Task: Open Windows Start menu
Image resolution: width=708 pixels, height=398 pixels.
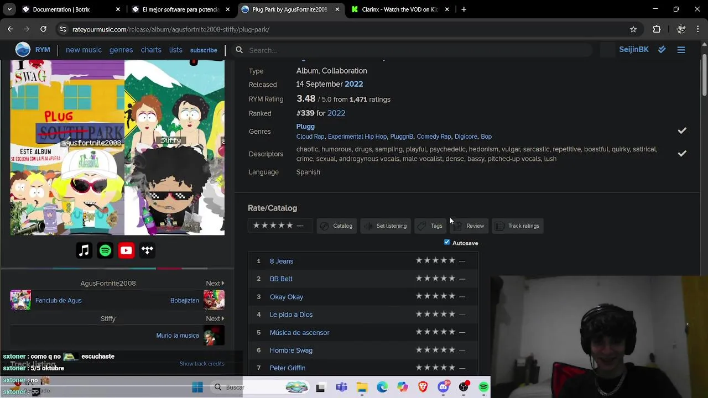Action: (x=197, y=387)
